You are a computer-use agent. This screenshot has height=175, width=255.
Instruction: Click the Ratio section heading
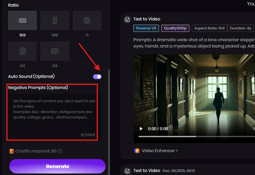(13, 5)
